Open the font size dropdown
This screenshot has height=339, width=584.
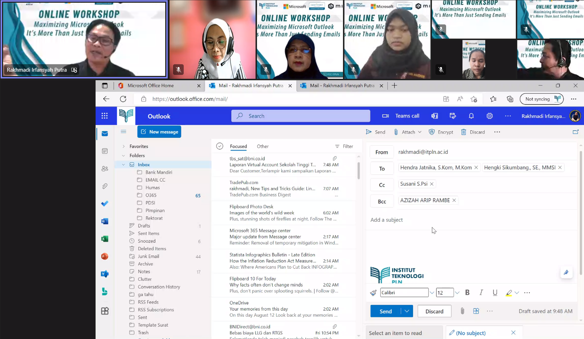457,293
